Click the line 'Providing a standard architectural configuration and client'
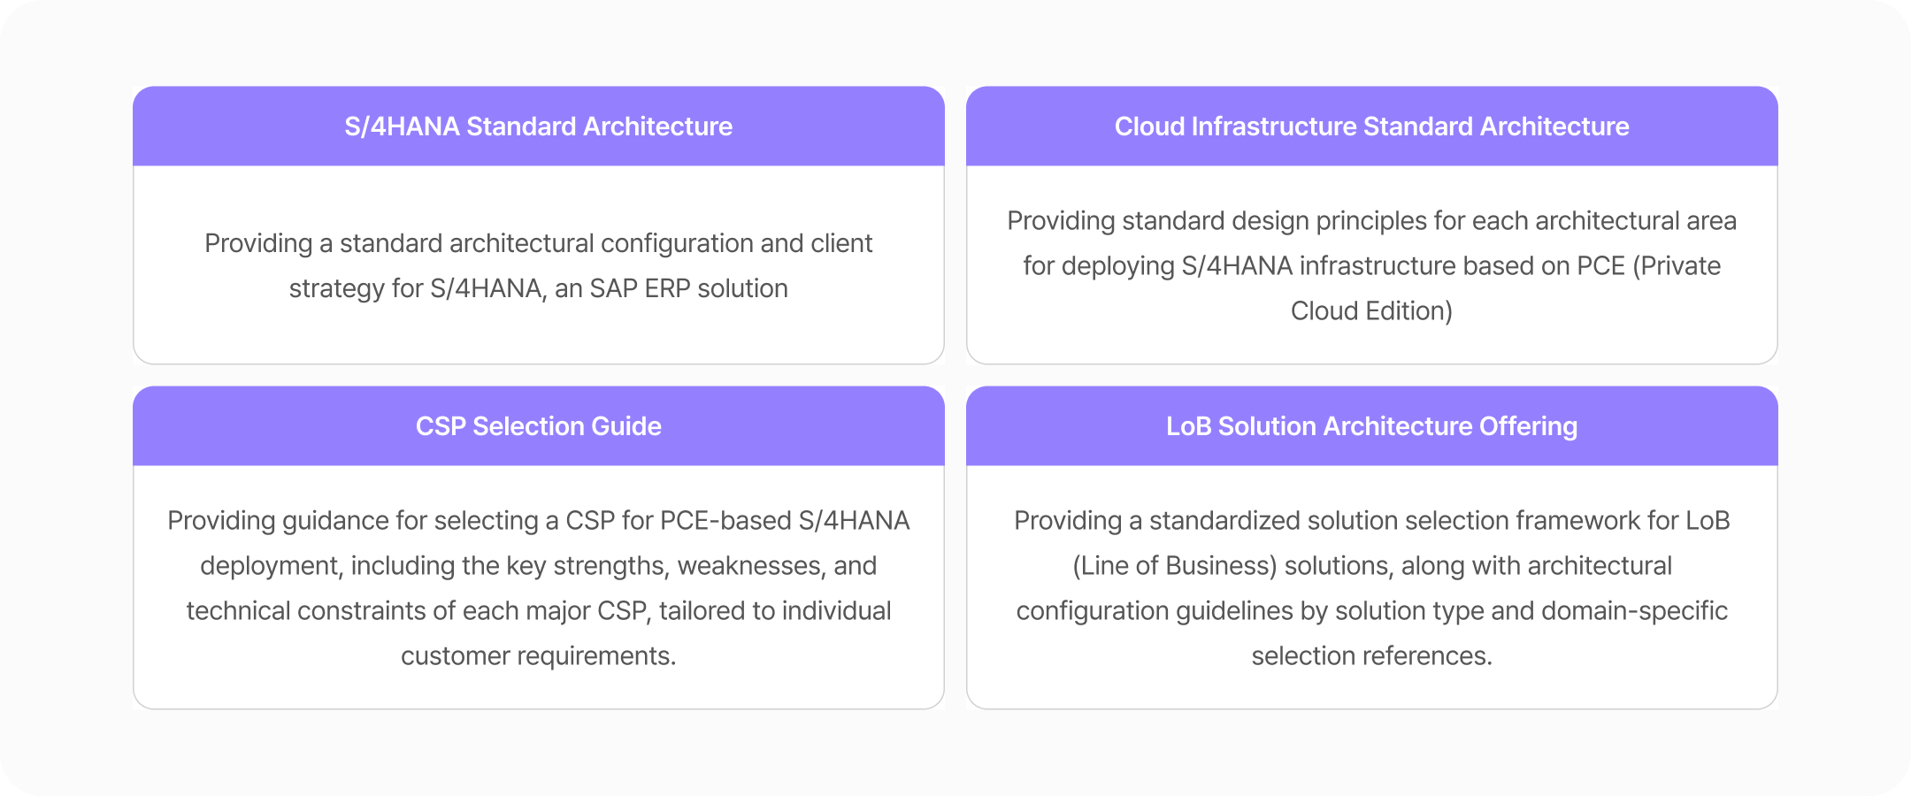The height and width of the screenshot is (796, 1911). click(538, 243)
